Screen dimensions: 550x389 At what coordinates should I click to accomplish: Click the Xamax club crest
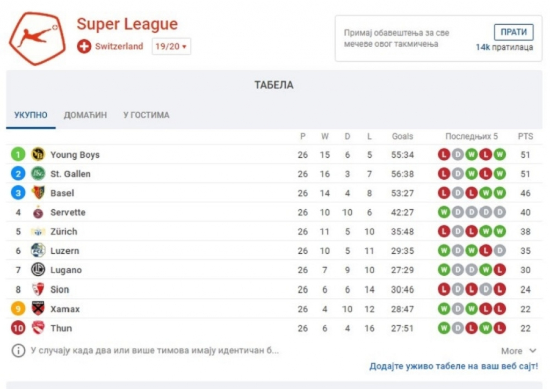click(x=38, y=309)
